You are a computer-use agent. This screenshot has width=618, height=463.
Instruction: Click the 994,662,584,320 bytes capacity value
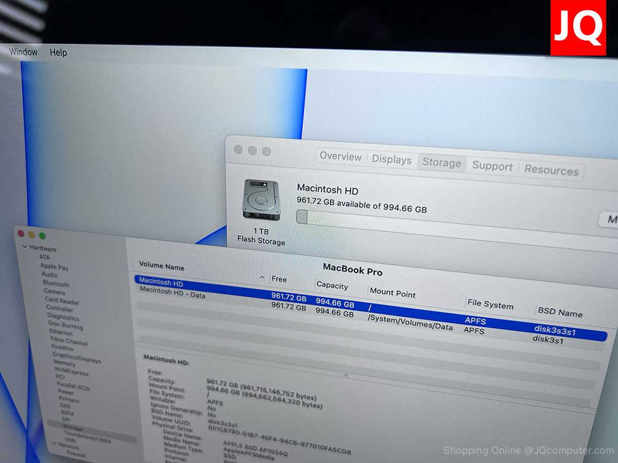pyautogui.click(x=284, y=399)
